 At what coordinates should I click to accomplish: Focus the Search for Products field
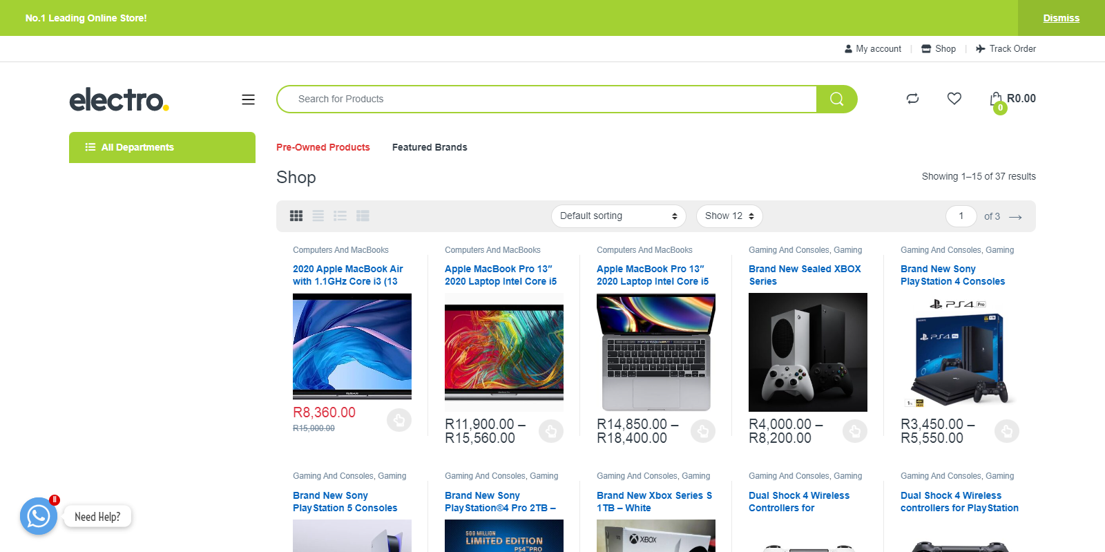(547, 99)
